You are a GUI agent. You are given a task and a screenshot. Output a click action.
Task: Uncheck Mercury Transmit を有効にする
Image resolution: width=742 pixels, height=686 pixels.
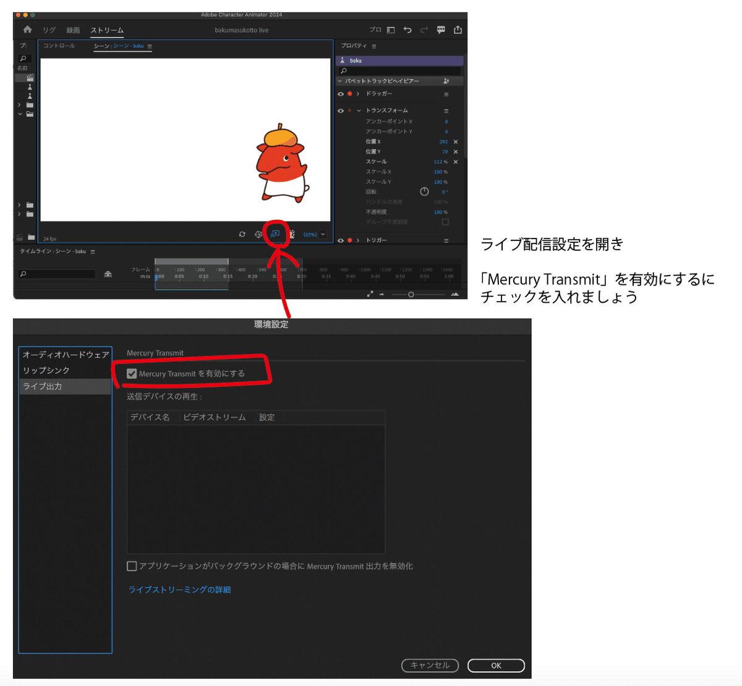(132, 373)
